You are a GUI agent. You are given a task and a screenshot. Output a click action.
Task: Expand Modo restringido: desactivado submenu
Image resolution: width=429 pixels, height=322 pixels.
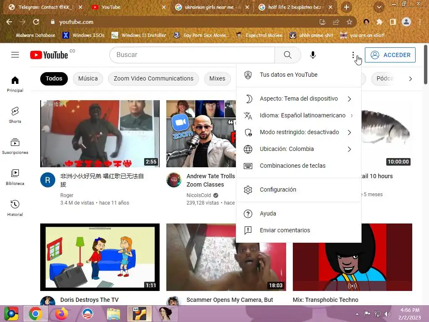(298, 132)
